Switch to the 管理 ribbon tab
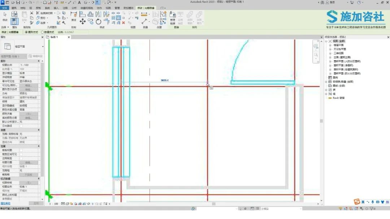 coord(117,8)
